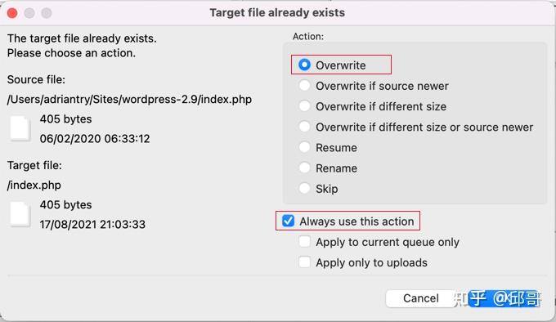Screen dimensions: 556x322
Task: Click the source file document icon
Action: pyautogui.click(x=20, y=128)
